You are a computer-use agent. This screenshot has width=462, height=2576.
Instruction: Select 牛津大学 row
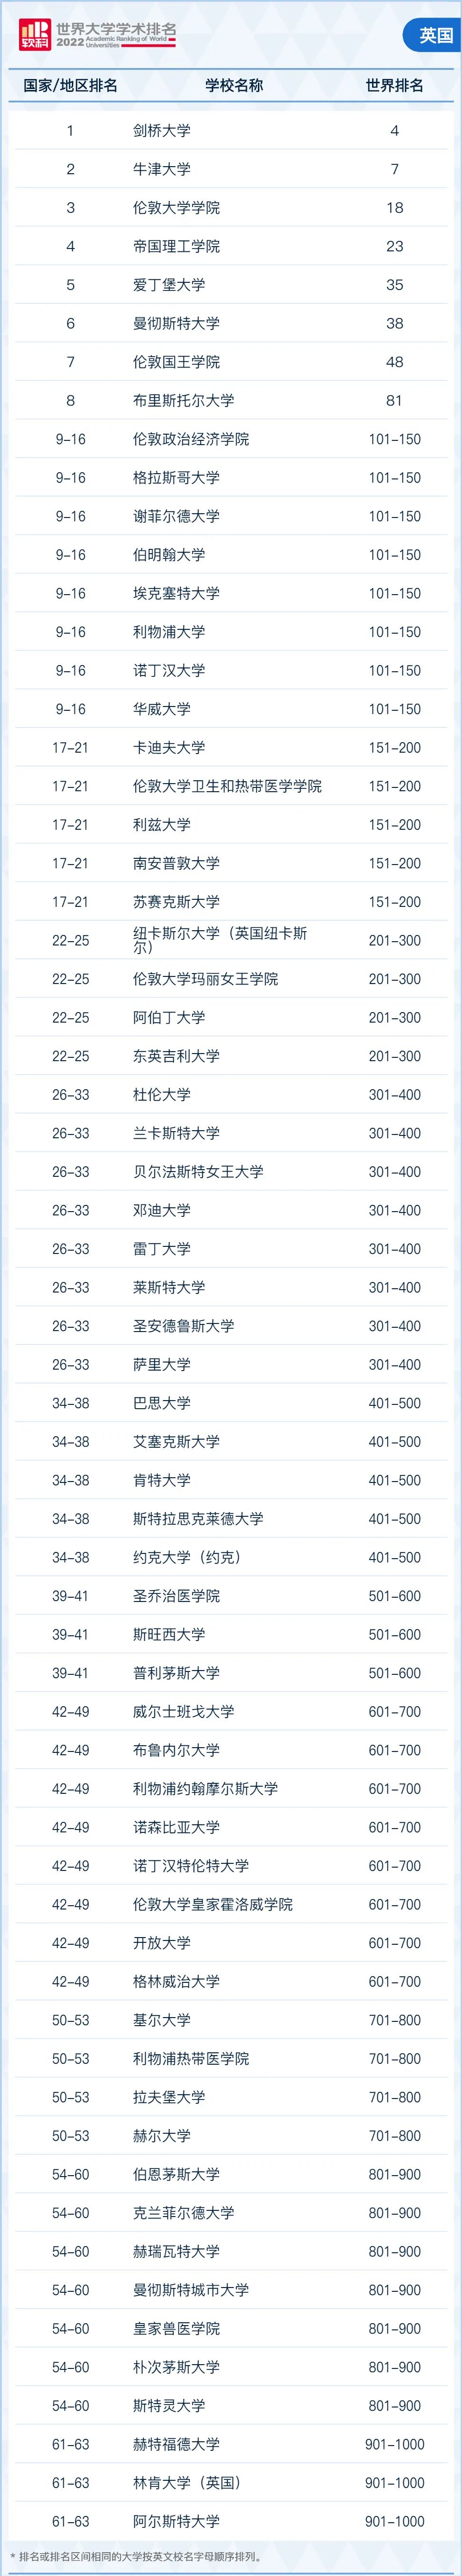(231, 170)
